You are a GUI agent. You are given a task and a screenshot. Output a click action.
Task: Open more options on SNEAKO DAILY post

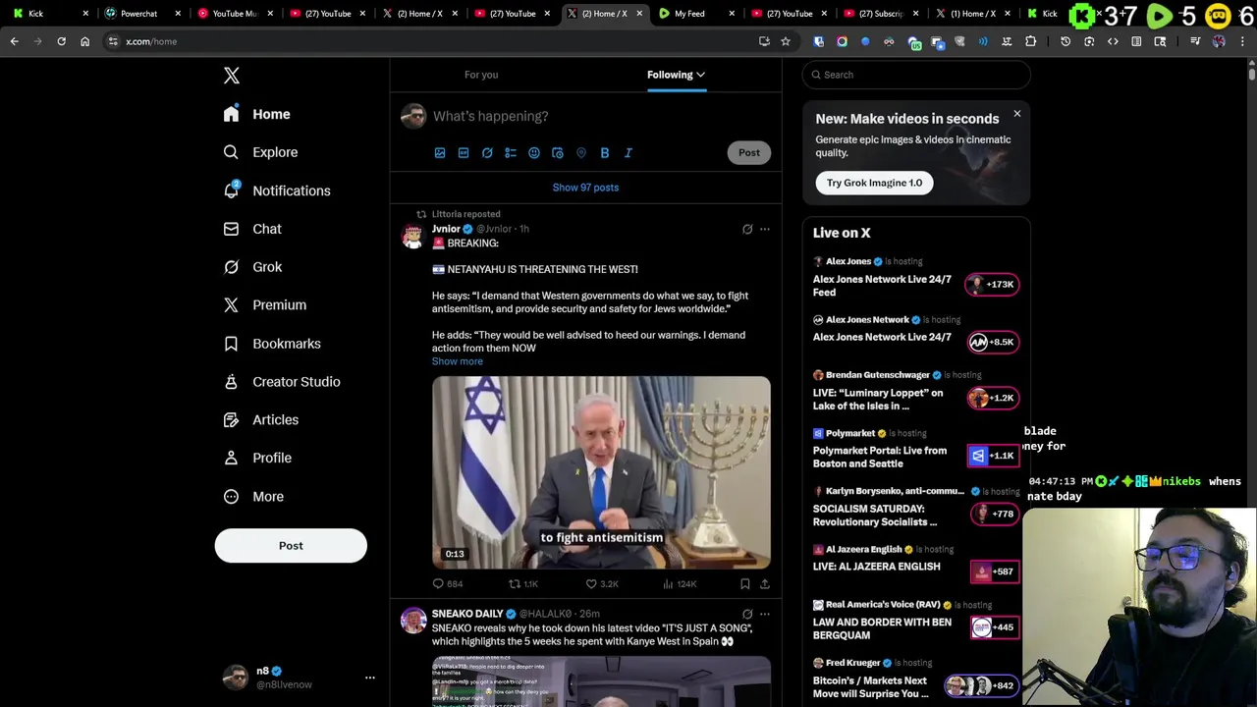point(765,614)
